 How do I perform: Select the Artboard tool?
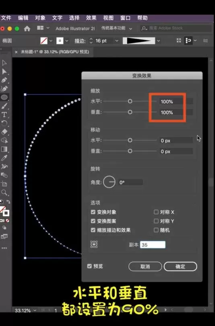(4, 184)
